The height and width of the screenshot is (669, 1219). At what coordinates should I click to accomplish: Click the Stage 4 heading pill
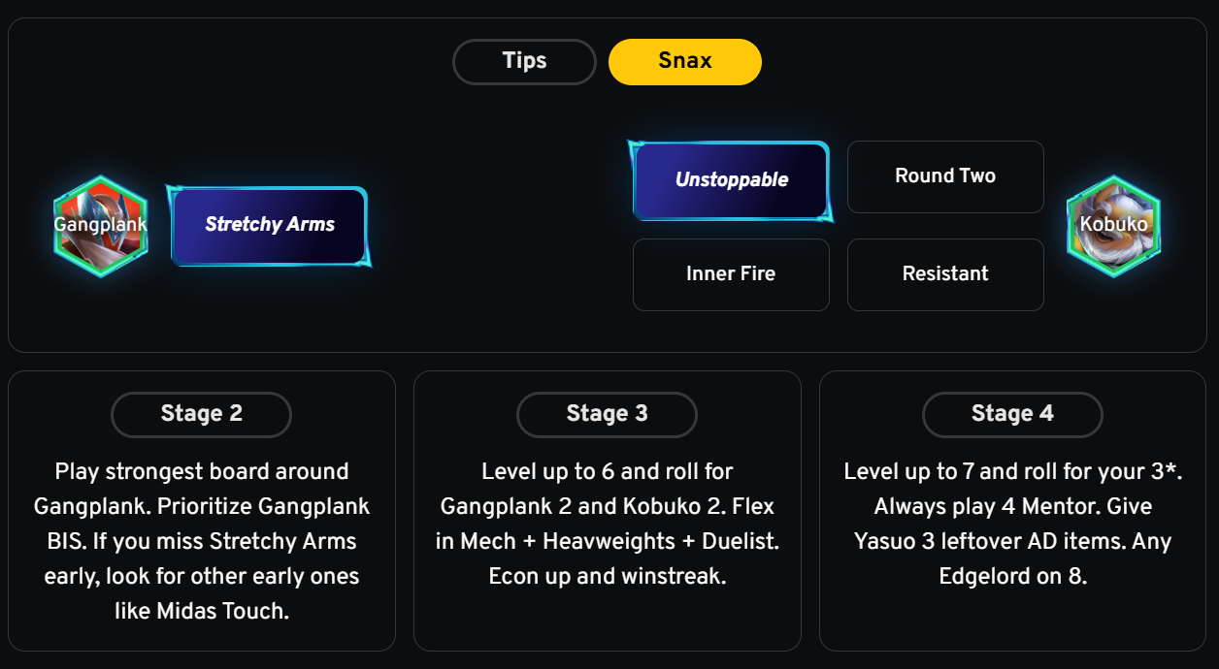[1012, 414]
